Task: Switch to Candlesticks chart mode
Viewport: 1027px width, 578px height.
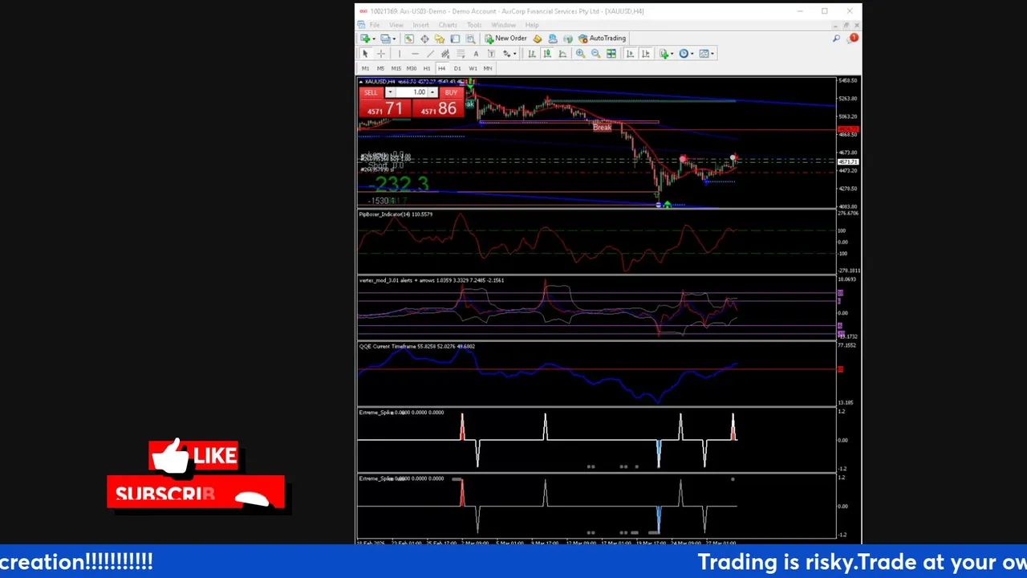Action: (547, 54)
